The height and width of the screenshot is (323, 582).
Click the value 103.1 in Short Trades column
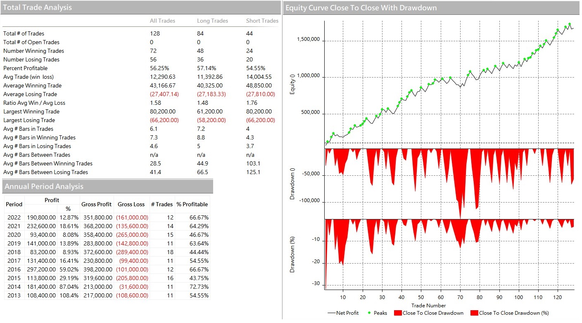tap(253, 164)
